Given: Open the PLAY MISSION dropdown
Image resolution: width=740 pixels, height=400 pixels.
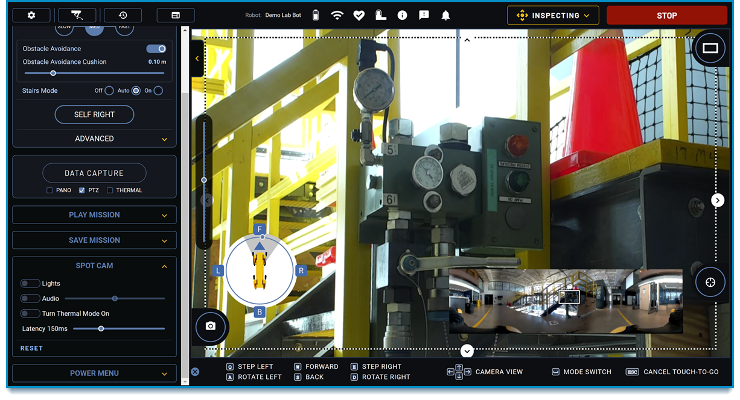Looking at the screenshot, I should point(94,214).
